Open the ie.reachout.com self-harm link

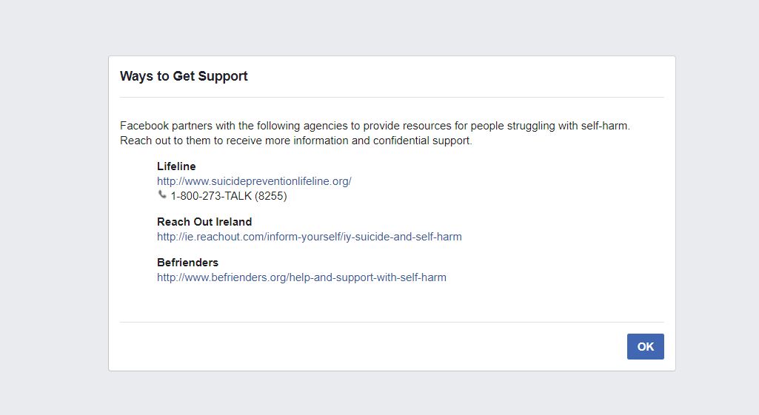pyautogui.click(x=309, y=237)
